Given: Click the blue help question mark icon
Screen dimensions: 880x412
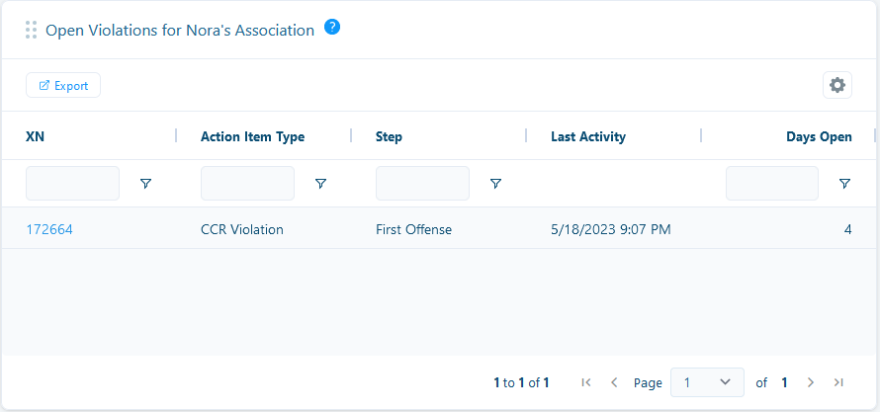Looking at the screenshot, I should tap(332, 27).
